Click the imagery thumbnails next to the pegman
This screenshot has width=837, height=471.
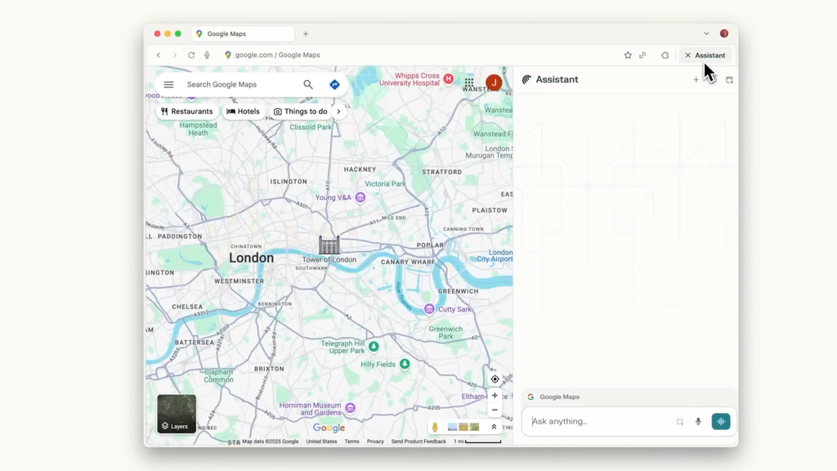click(463, 427)
